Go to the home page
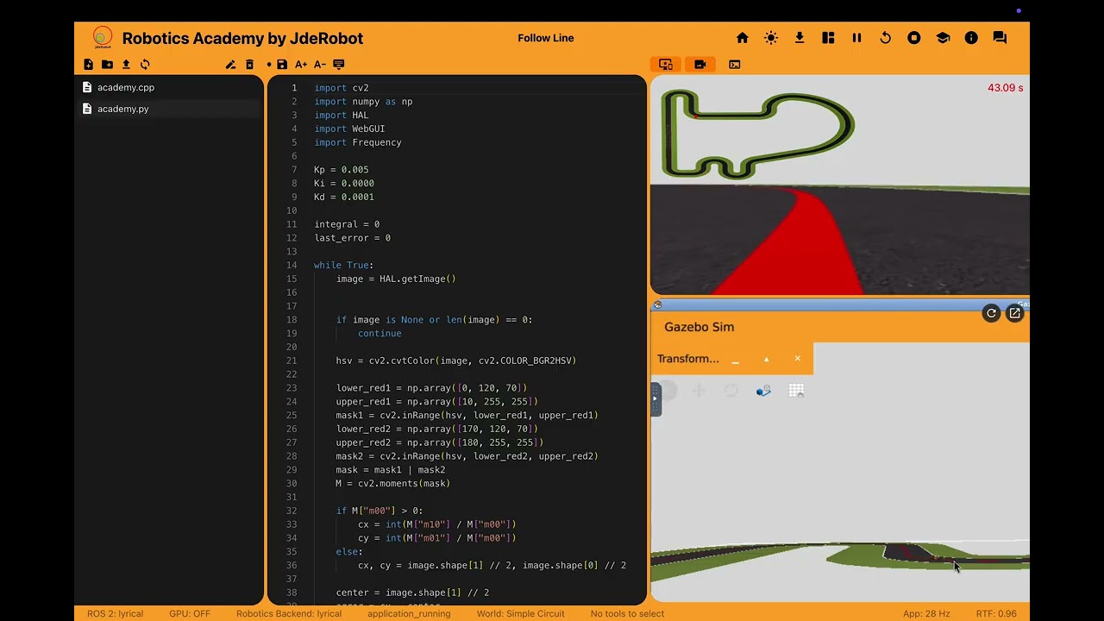Image resolution: width=1104 pixels, height=621 pixels. pyautogui.click(x=743, y=38)
